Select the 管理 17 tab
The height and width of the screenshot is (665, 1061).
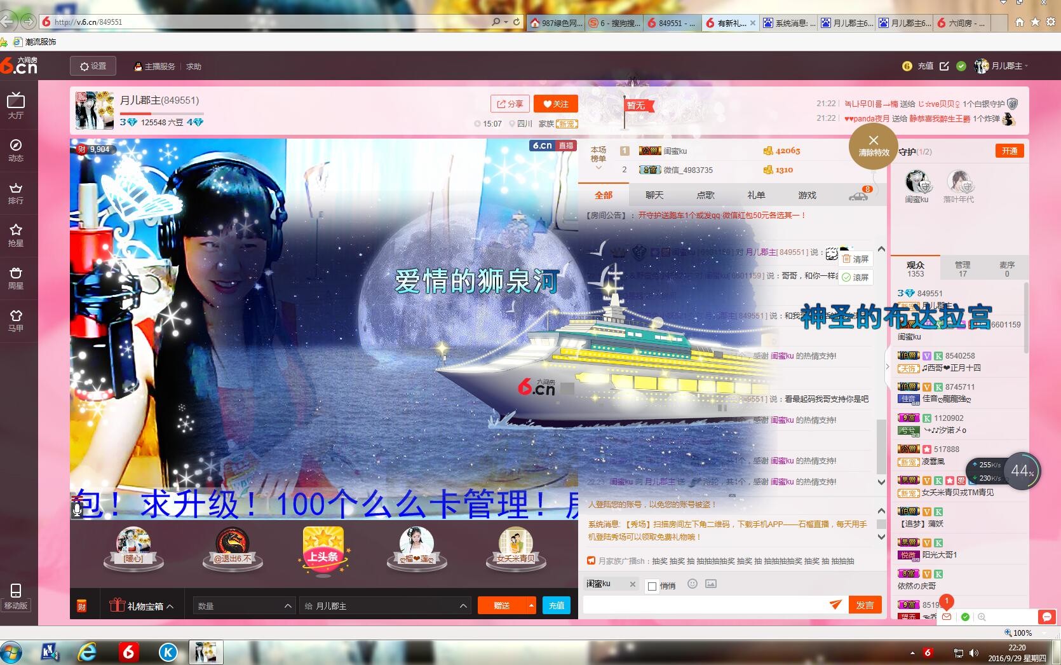963,269
